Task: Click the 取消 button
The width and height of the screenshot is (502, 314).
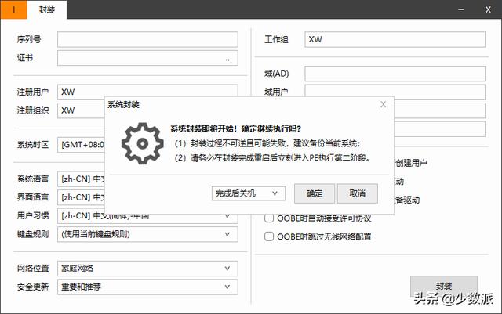Action: point(358,193)
